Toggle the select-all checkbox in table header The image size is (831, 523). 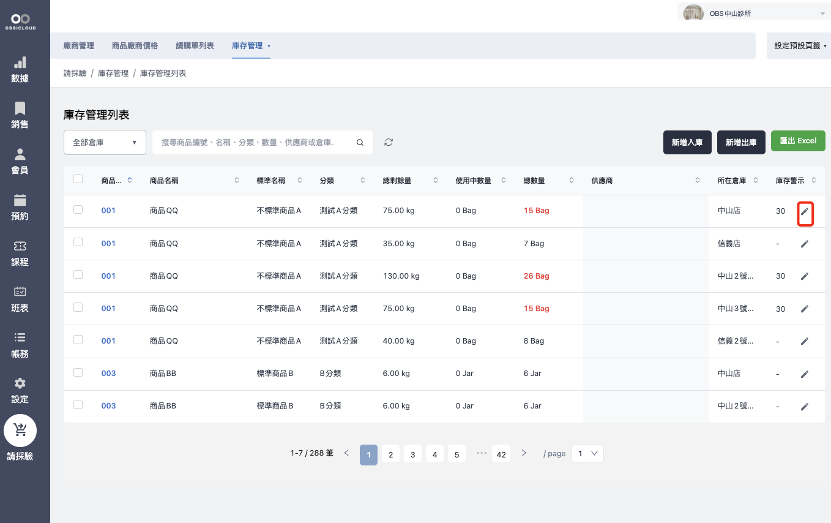(78, 179)
